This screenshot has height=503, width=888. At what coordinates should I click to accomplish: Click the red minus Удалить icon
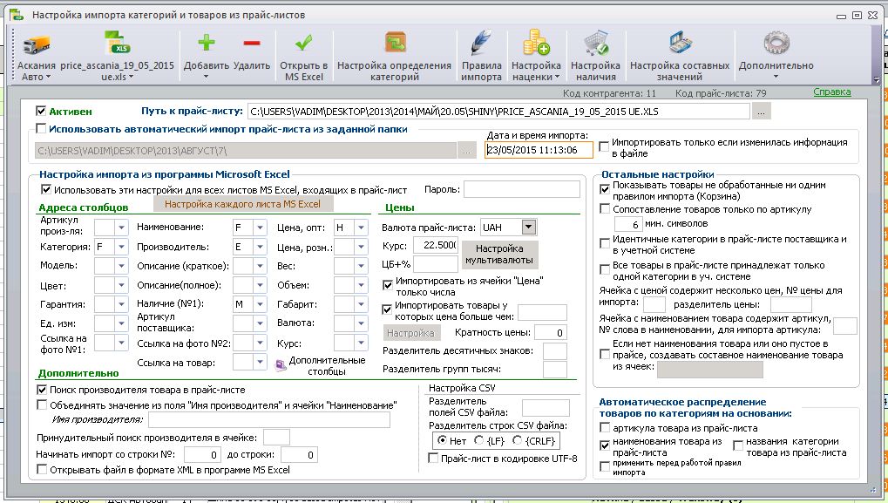[x=252, y=43]
